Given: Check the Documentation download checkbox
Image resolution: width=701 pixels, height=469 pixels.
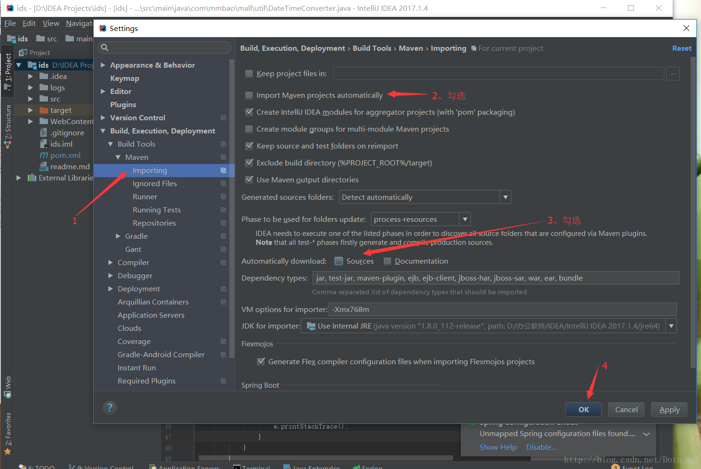Looking at the screenshot, I should pyautogui.click(x=387, y=261).
